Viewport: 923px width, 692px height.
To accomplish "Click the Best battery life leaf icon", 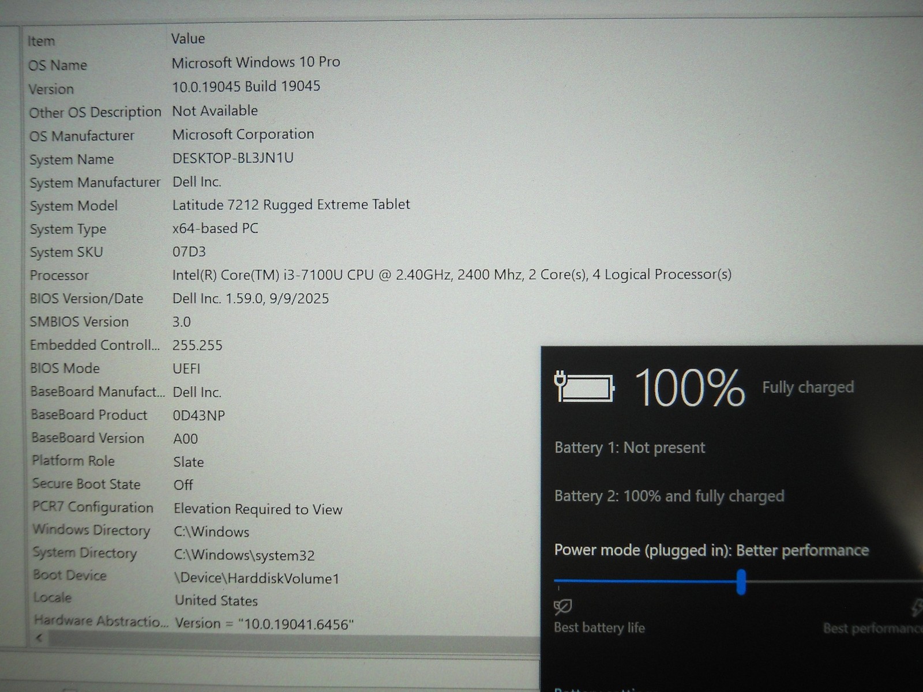I will click(x=562, y=607).
